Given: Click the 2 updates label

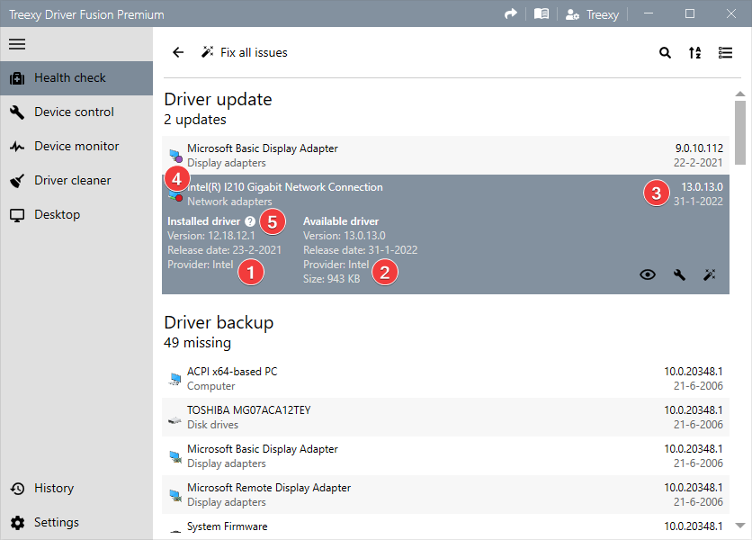Looking at the screenshot, I should pos(194,120).
